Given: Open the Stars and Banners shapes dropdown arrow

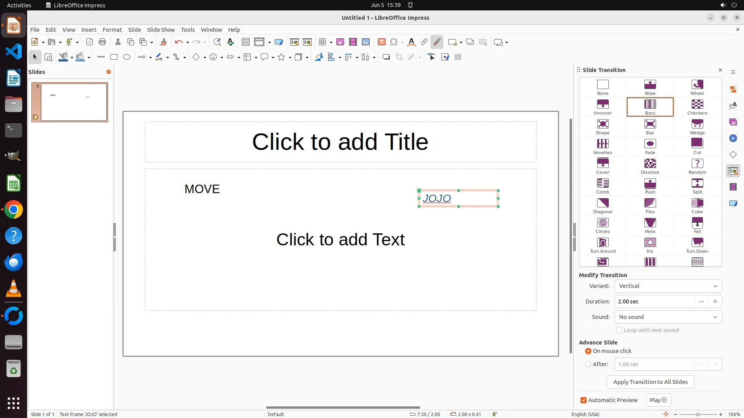Looking at the screenshot, I should coord(290,58).
